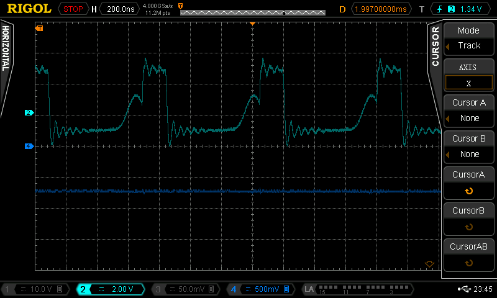Select the STOP run status indicator
497x298 pixels.
[73, 9]
